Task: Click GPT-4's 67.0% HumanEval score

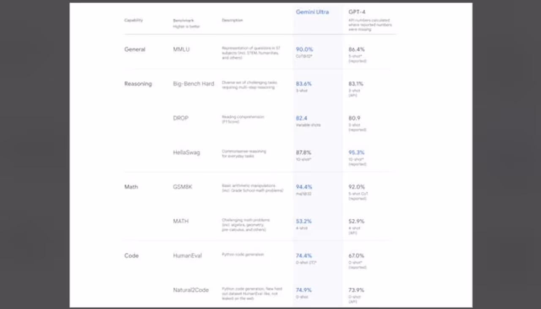Action: (356, 256)
